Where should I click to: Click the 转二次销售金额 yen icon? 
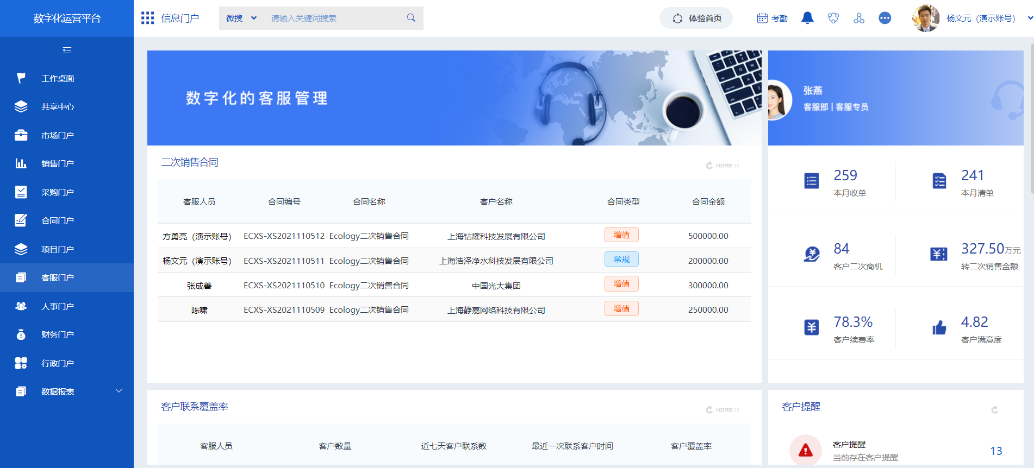coord(939,254)
